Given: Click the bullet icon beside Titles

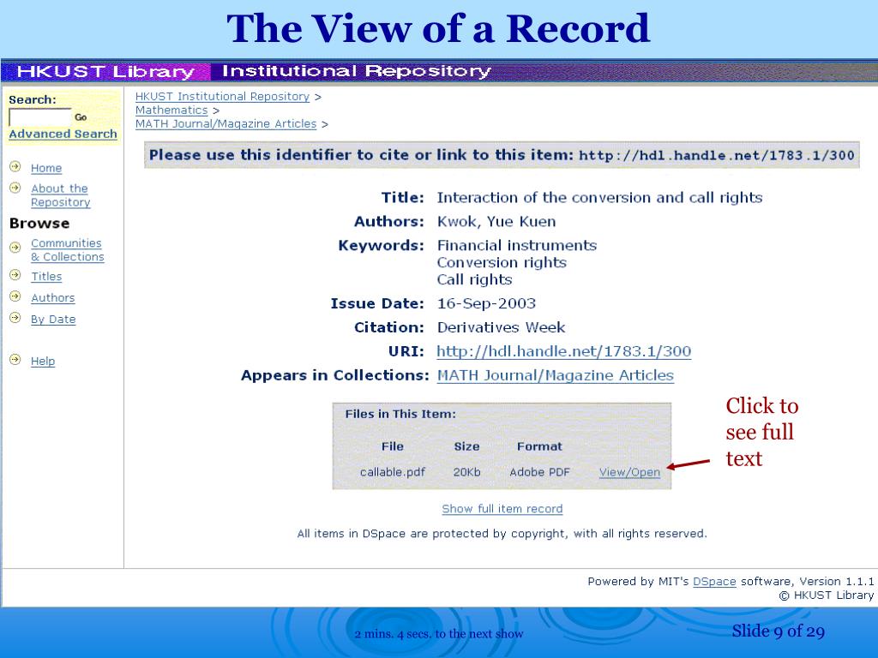Looking at the screenshot, I should click(x=15, y=275).
